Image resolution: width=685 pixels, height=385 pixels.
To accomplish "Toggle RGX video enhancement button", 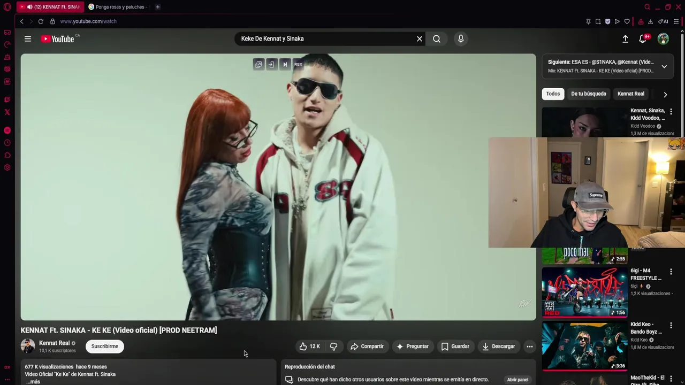I will click(x=298, y=64).
